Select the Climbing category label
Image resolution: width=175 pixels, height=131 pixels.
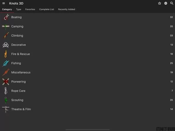point(17,36)
